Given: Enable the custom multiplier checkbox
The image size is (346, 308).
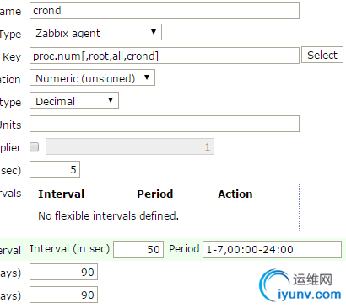Looking at the screenshot, I should [35, 146].
